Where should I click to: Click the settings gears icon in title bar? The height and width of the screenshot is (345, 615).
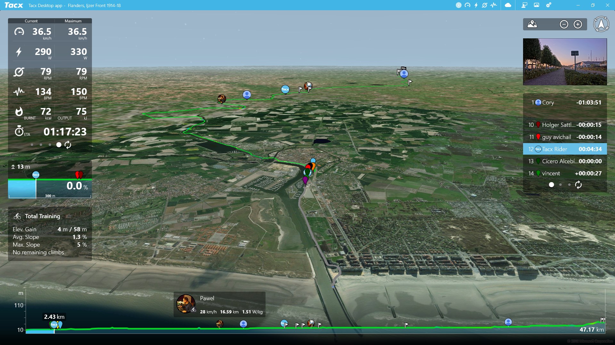pyautogui.click(x=549, y=5)
